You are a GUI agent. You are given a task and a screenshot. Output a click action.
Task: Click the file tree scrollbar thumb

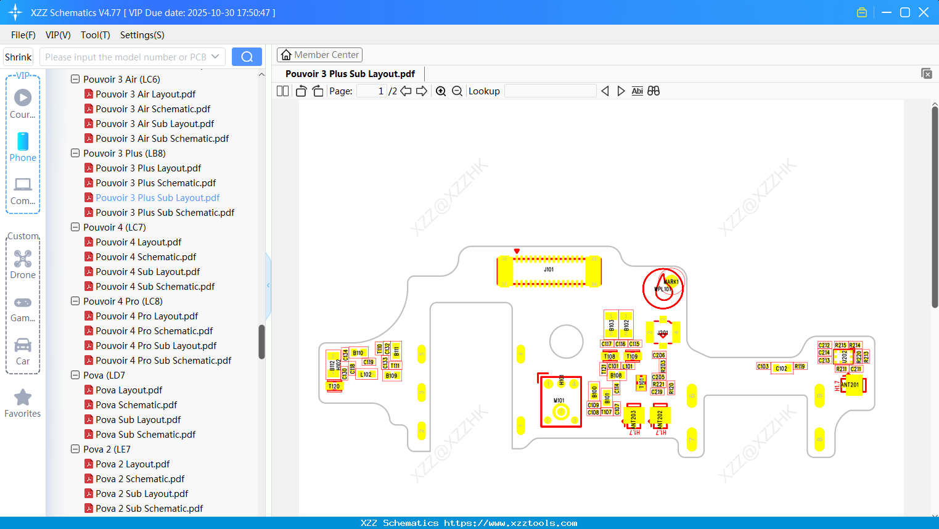(x=261, y=342)
